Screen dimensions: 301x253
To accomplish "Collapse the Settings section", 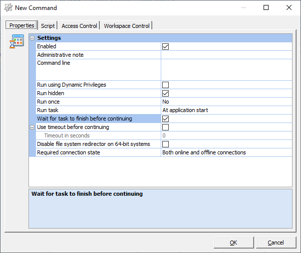I will (32, 38).
